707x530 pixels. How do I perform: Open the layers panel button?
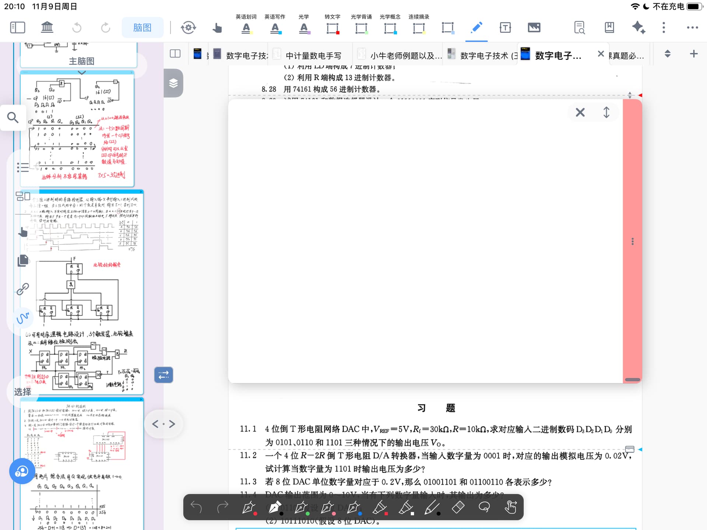coord(173,83)
